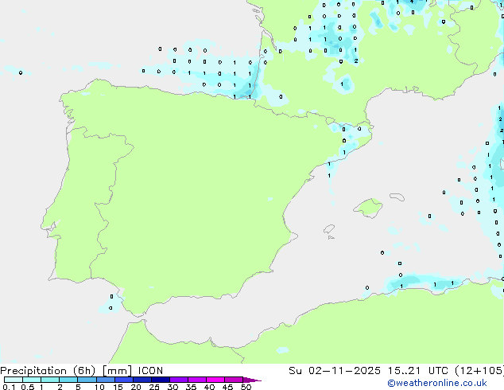Click the '0.1' legend scale label

(9, 387)
